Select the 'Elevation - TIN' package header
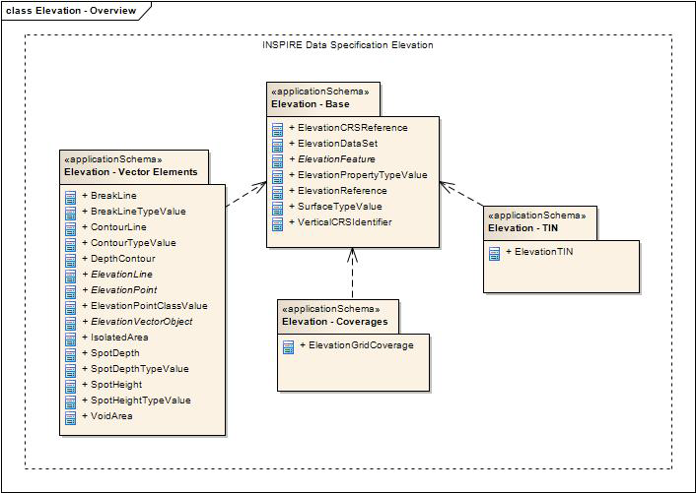Screen dimensions: 696x493 coord(540,222)
